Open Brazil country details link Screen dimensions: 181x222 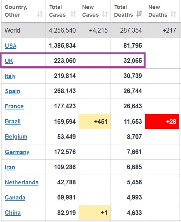click(12, 121)
